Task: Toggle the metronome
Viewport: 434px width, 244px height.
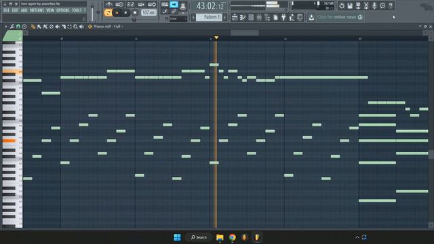Action: point(108,5)
